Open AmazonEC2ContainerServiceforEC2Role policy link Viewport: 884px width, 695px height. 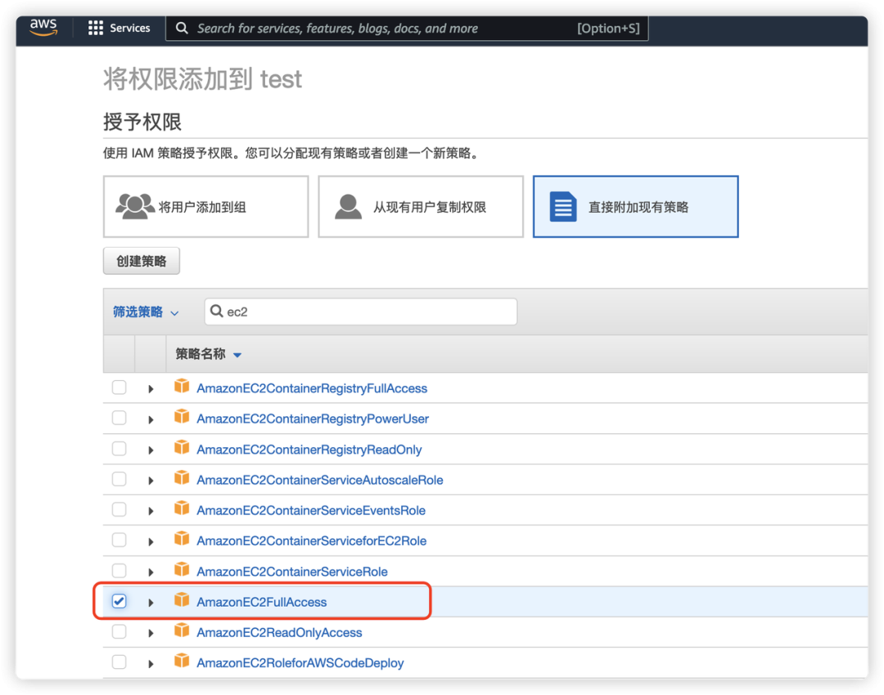click(x=311, y=540)
